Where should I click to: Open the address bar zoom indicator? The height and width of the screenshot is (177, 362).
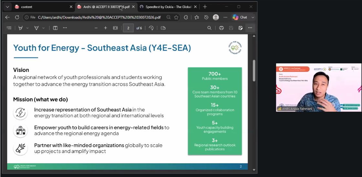(168, 17)
